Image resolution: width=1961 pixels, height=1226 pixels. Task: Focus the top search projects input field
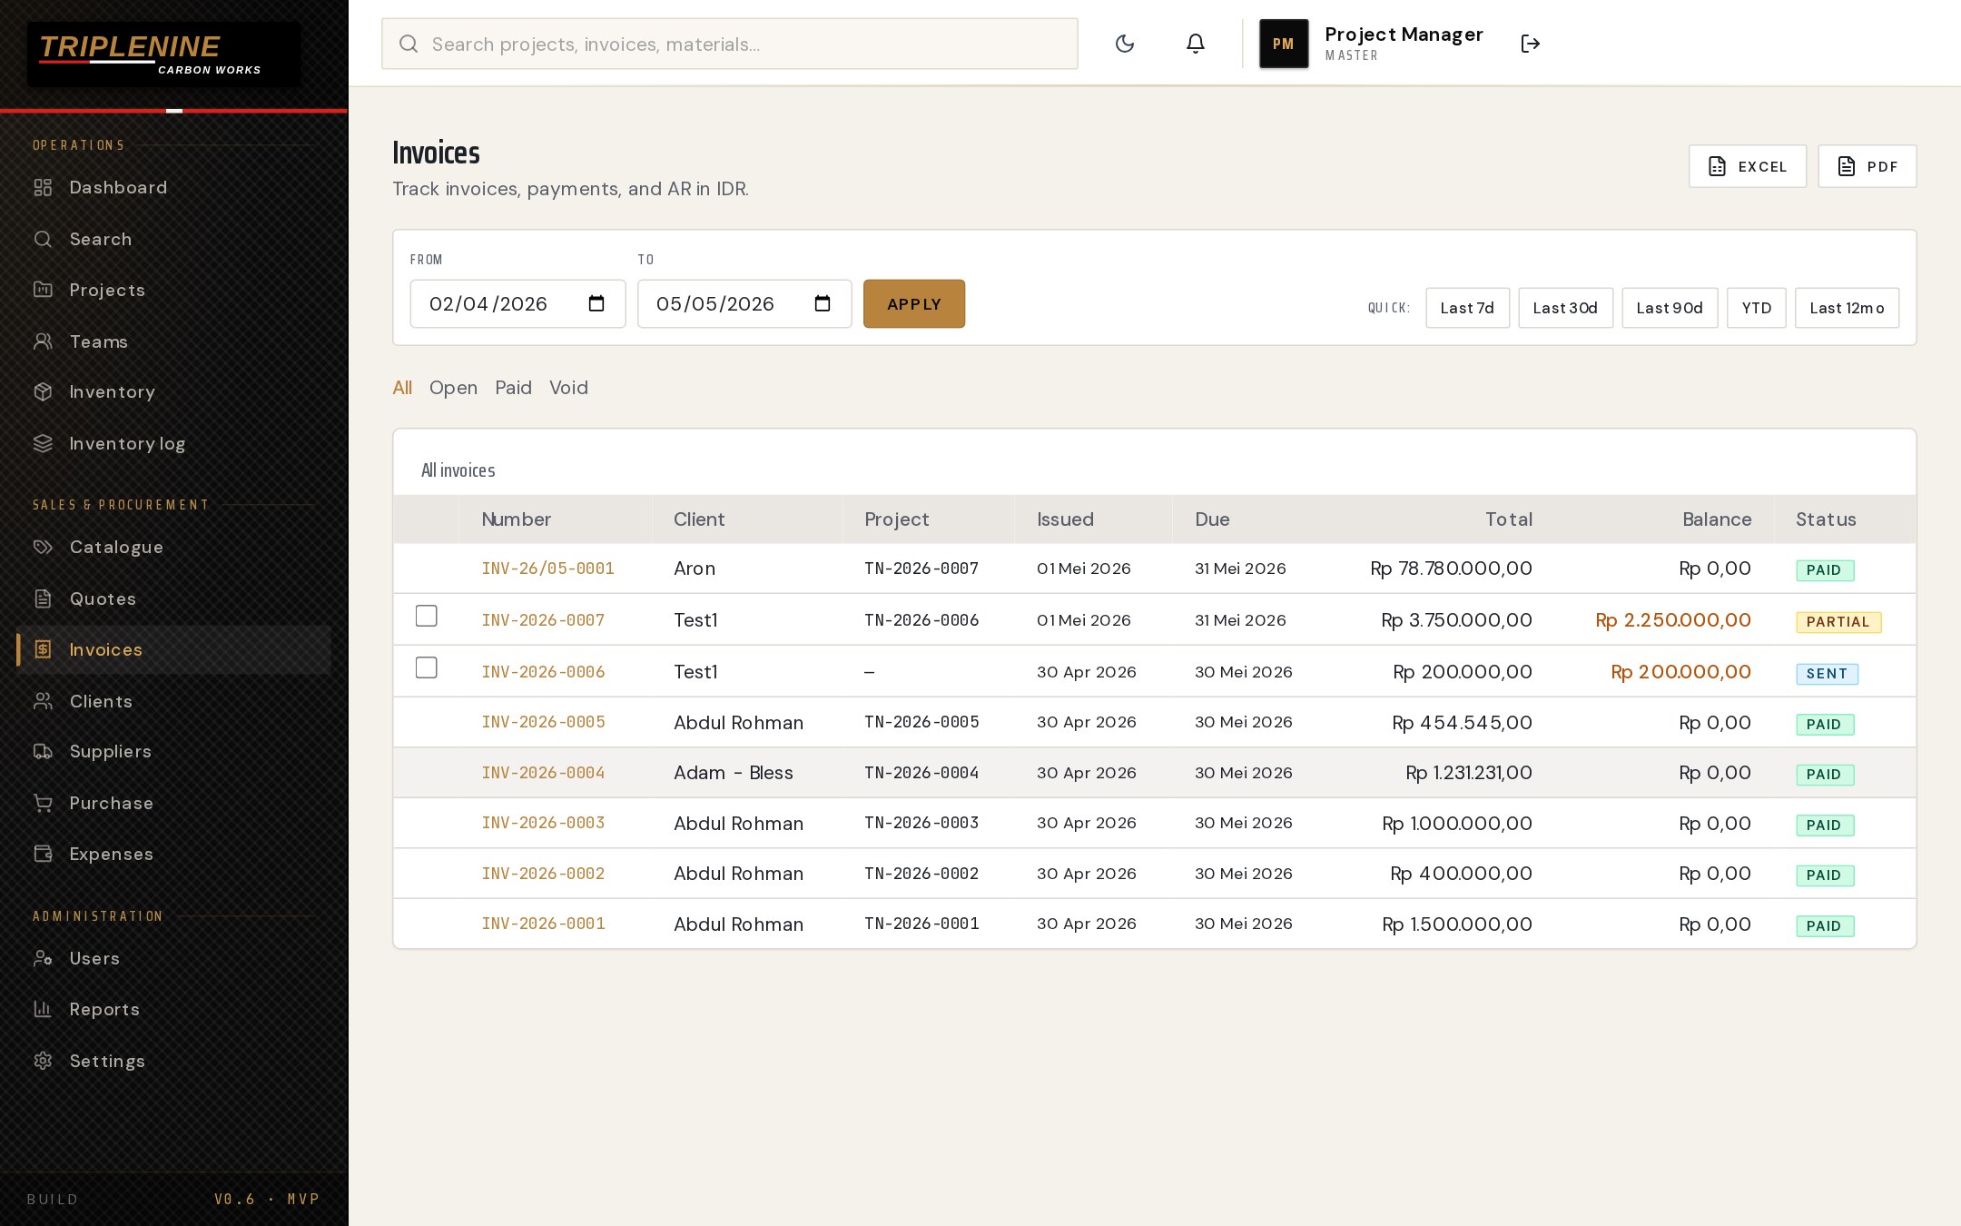click(730, 44)
